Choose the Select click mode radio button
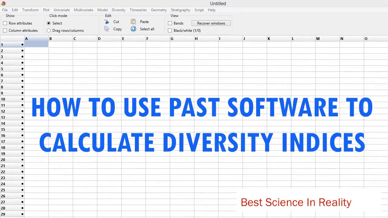388x218 pixels. (49, 23)
